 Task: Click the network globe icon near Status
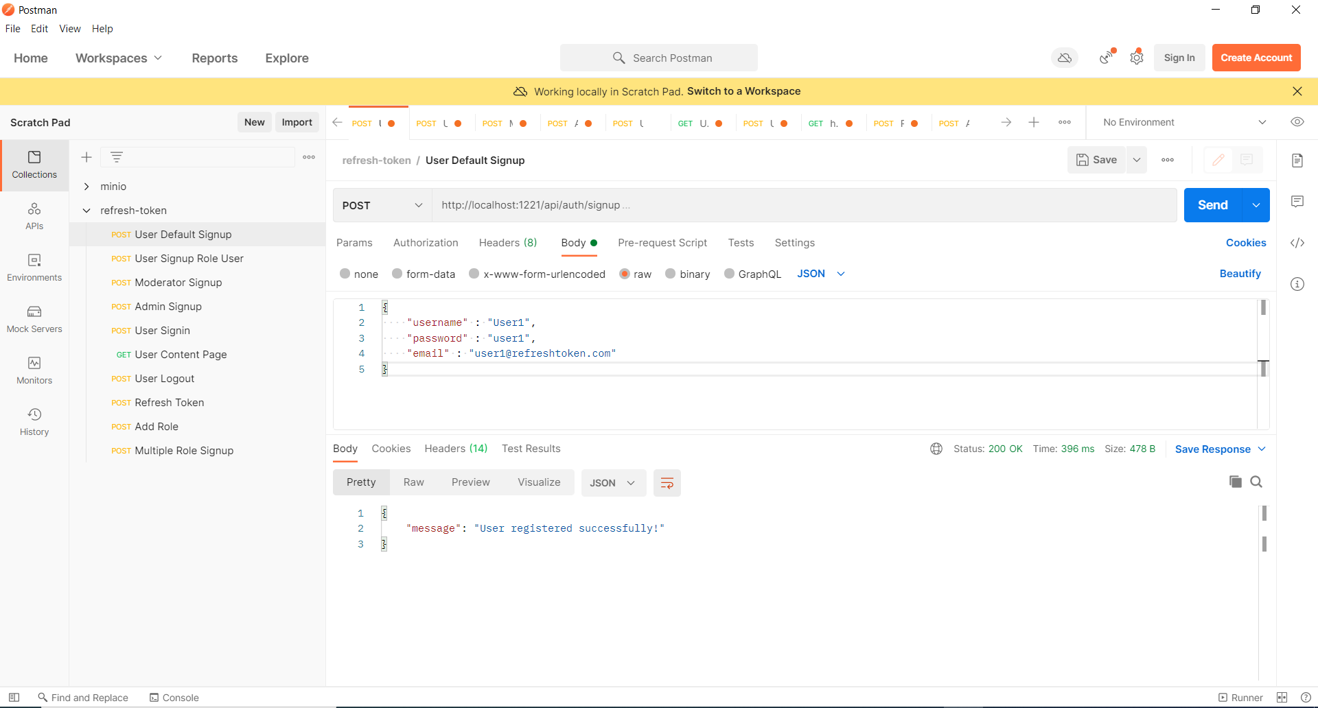coord(936,449)
